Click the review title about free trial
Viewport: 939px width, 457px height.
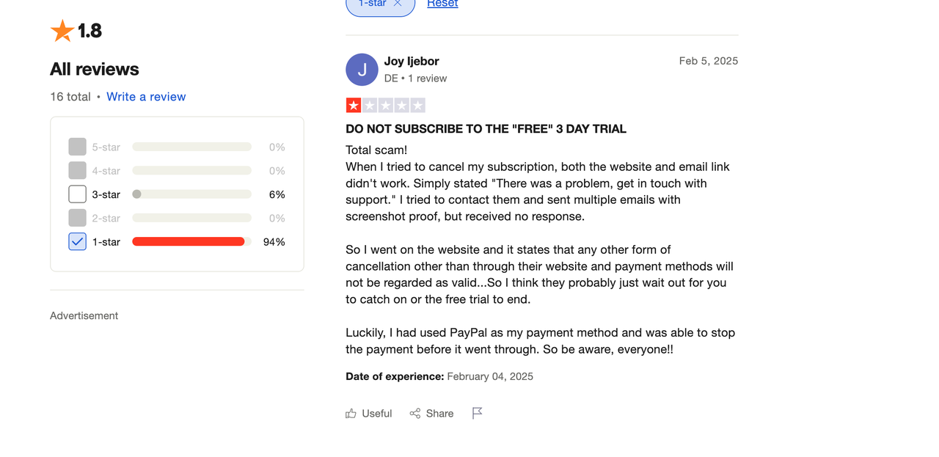(x=486, y=129)
